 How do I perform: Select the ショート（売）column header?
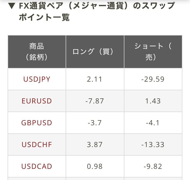pyautogui.click(x=153, y=52)
